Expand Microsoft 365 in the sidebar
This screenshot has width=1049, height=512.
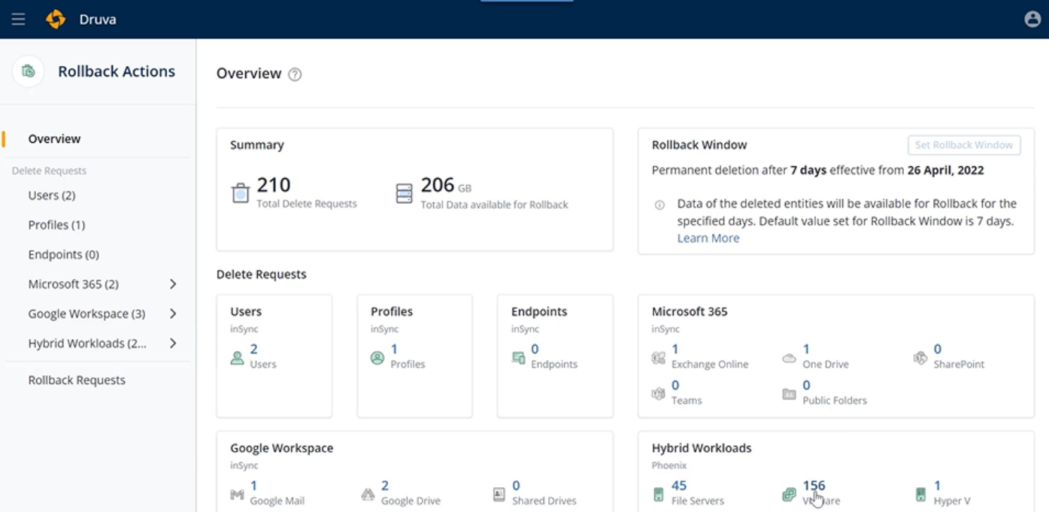coord(173,284)
